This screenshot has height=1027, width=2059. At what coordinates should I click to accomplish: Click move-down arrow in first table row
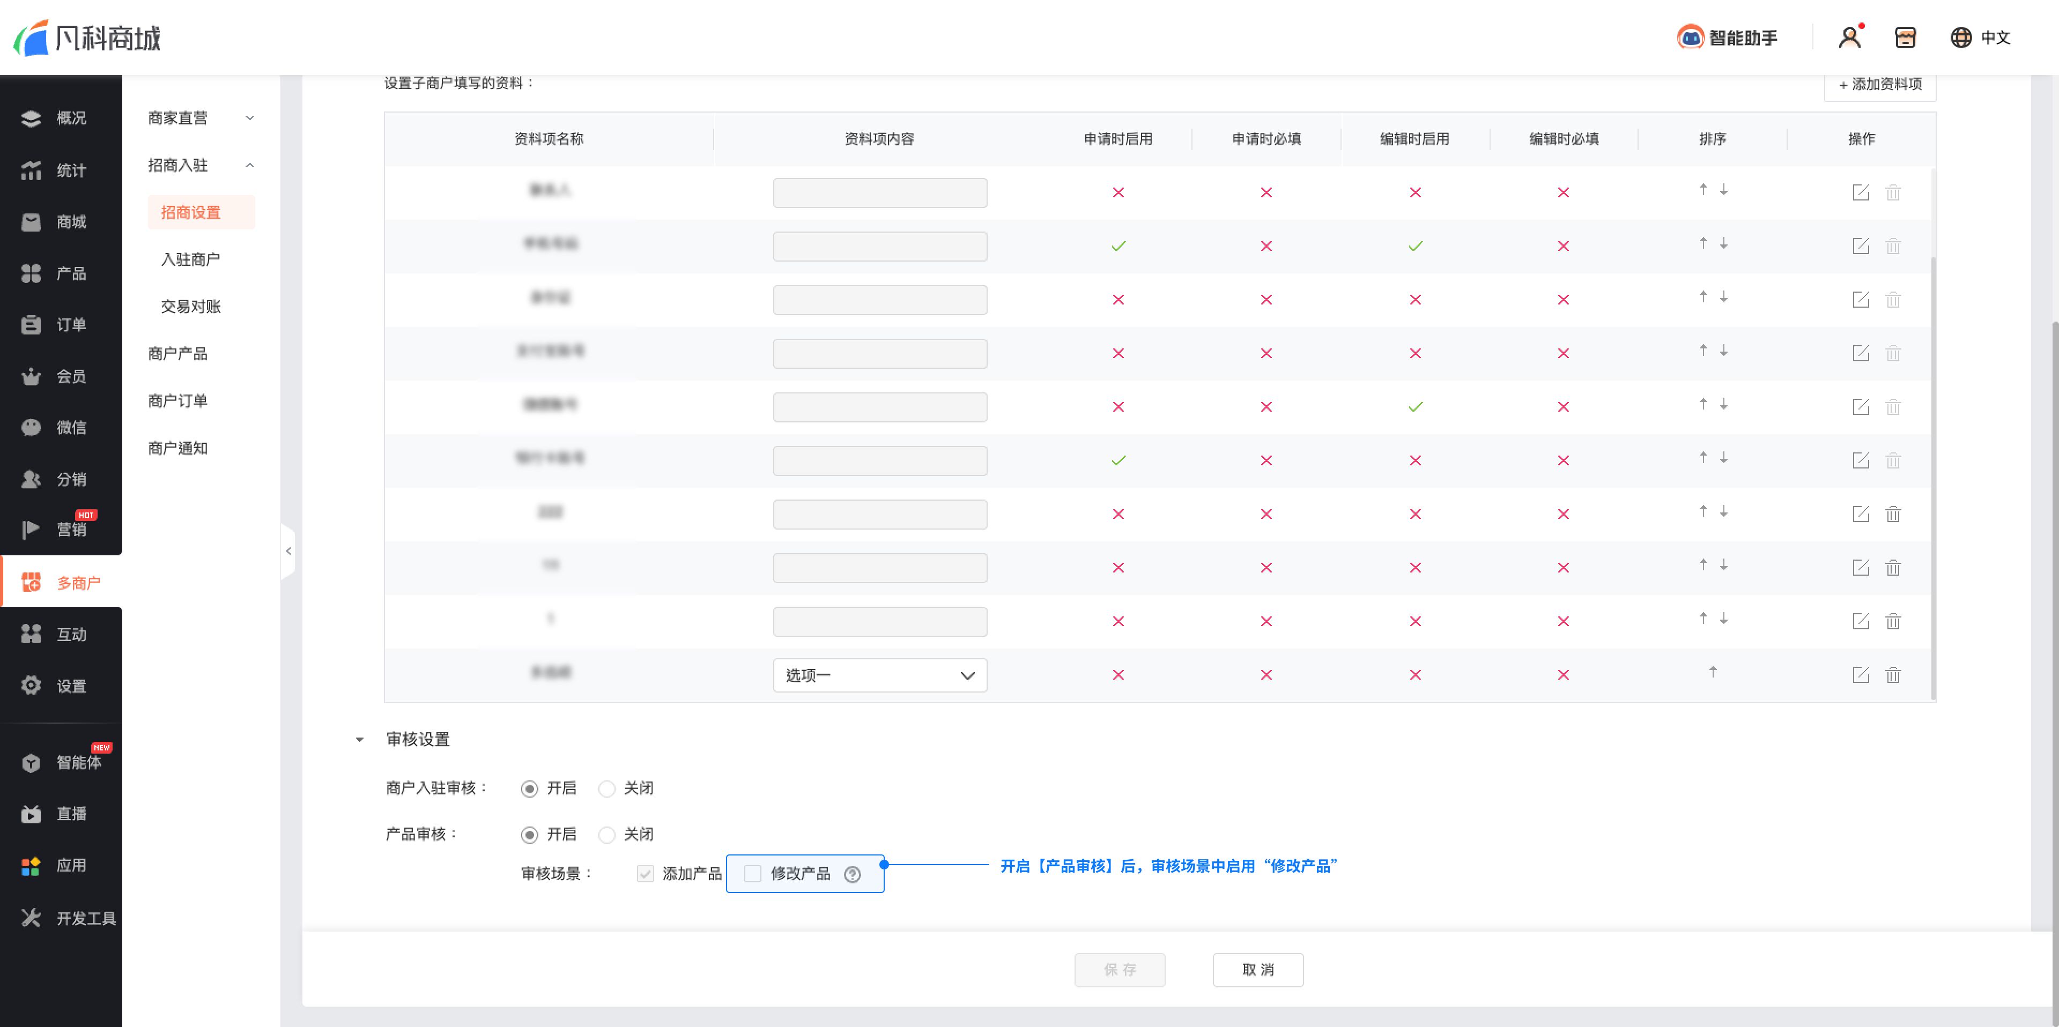tap(1724, 189)
